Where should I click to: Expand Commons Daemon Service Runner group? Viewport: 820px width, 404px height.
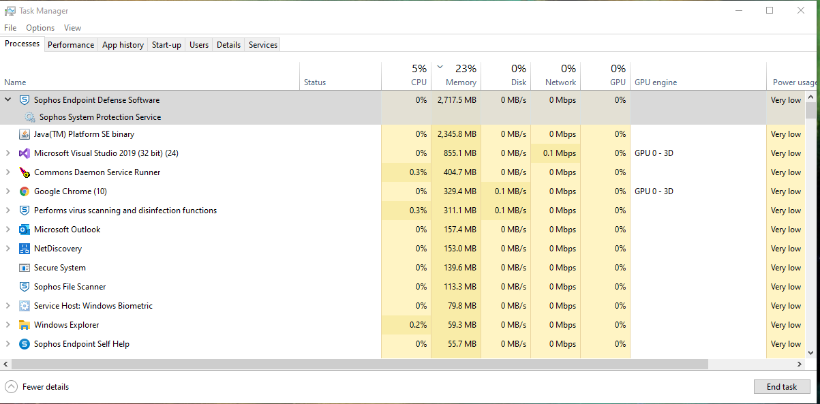point(8,172)
